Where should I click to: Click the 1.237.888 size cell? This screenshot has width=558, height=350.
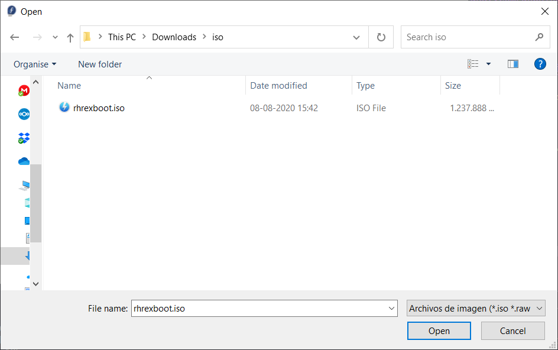472,108
